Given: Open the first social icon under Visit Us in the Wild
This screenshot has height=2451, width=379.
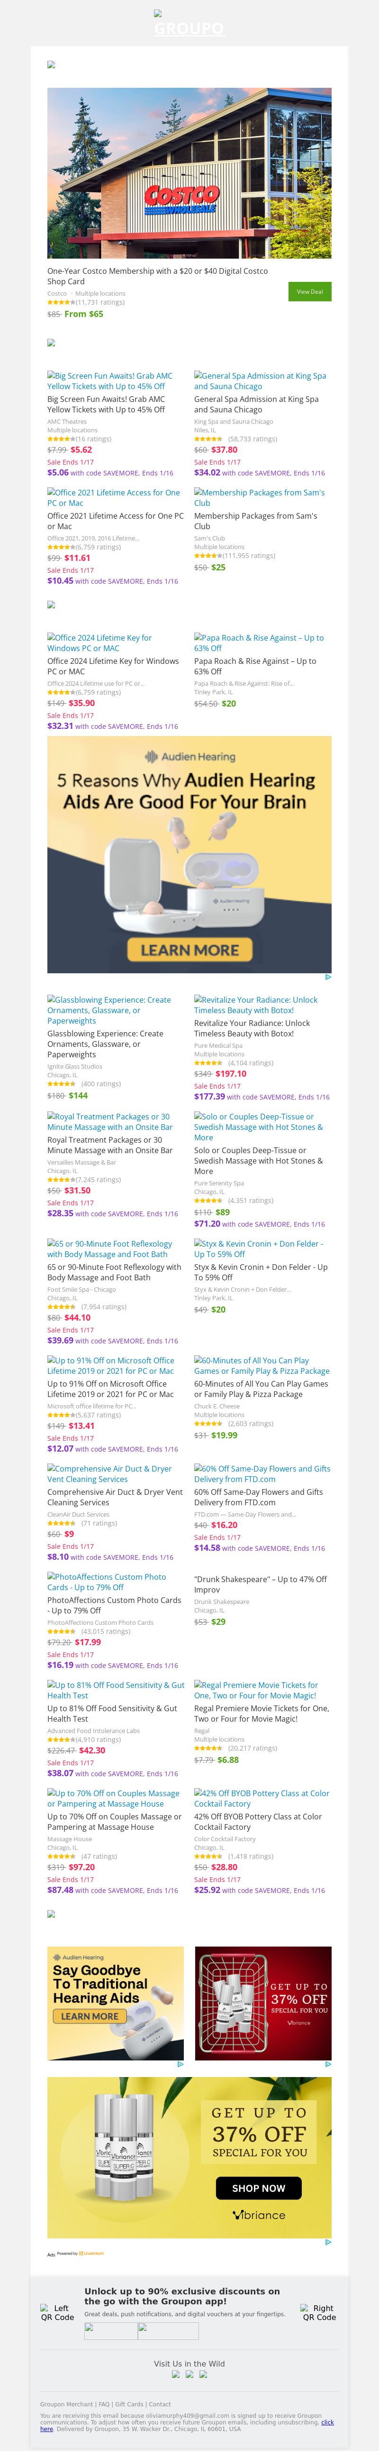Looking at the screenshot, I should [176, 2374].
